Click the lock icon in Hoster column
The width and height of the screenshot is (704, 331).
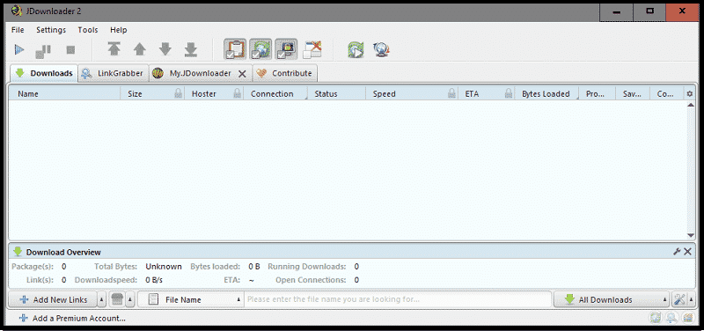[237, 93]
